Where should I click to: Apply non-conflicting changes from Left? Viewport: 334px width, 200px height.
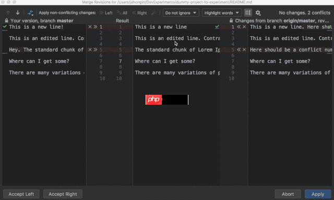[106, 13]
